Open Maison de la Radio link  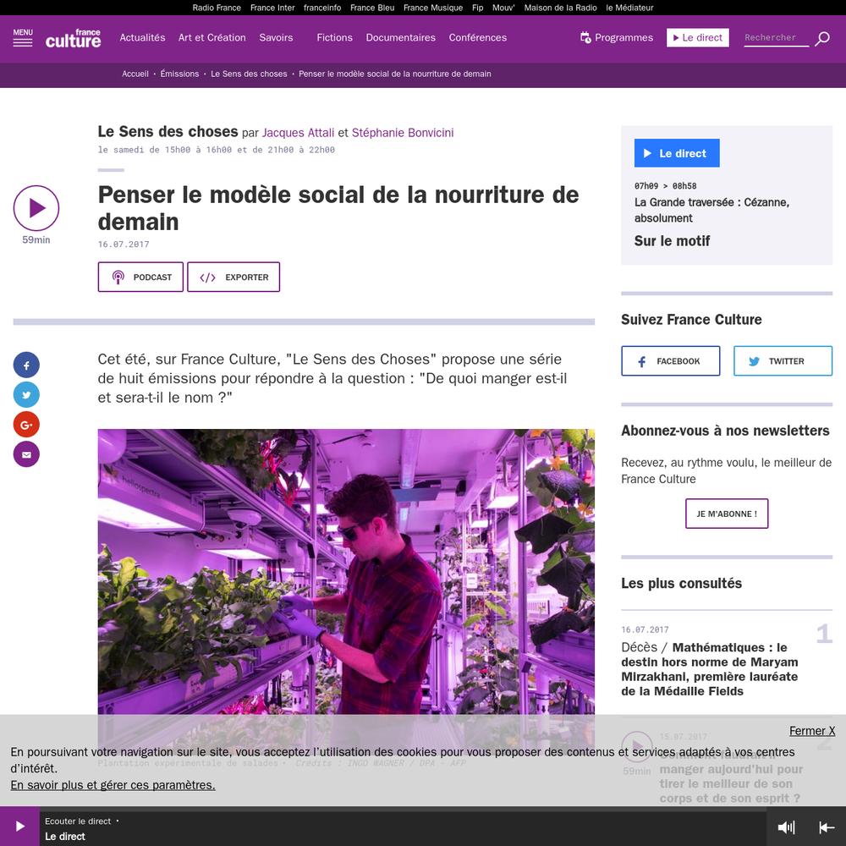tap(561, 8)
